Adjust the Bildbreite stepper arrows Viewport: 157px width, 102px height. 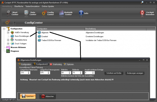(81, 73)
